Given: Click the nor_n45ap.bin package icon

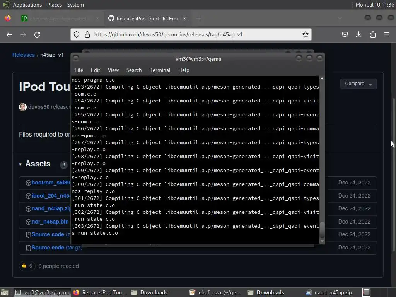Looking at the screenshot, I should click(28, 222).
